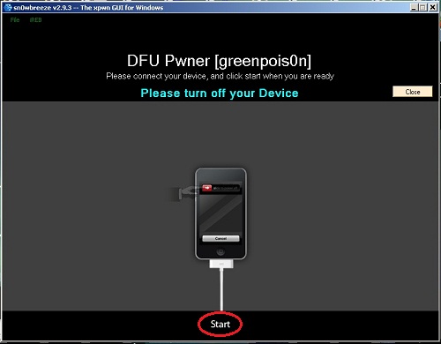Close the sn0wbreeze window with X

click(x=433, y=7)
